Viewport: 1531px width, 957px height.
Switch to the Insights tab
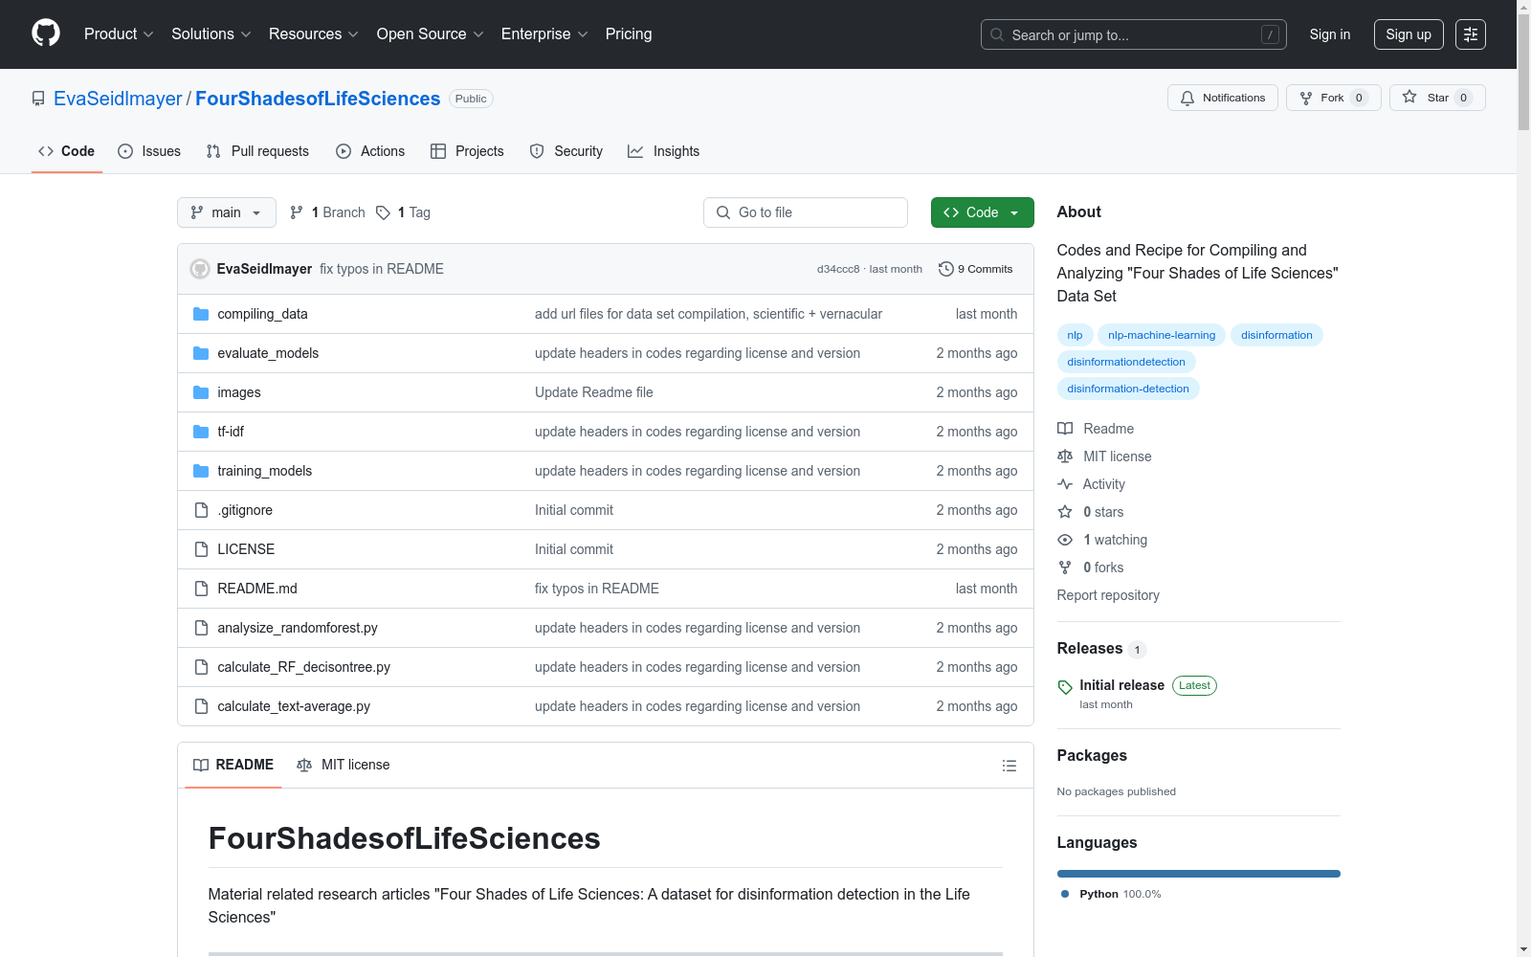[x=663, y=151]
